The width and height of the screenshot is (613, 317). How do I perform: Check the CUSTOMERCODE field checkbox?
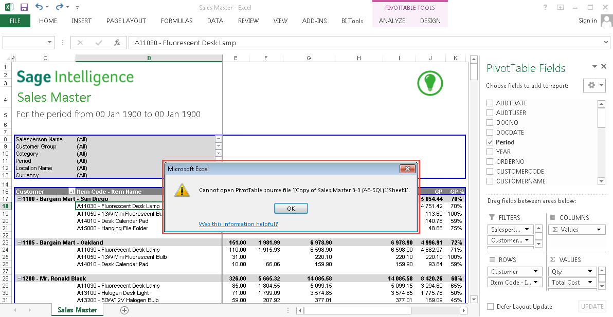coord(490,172)
